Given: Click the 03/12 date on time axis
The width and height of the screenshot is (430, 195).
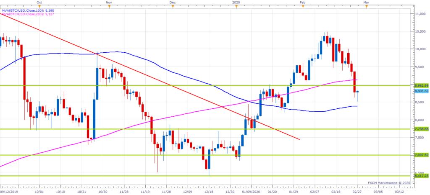Looking at the screenshot, I should point(399,191).
